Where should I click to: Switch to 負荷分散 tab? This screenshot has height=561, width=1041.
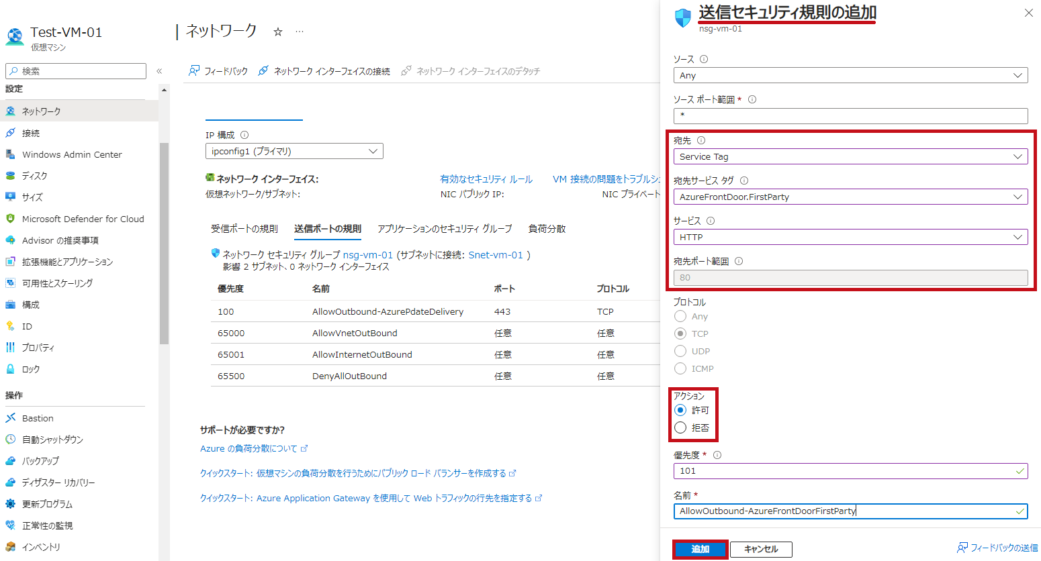click(547, 229)
